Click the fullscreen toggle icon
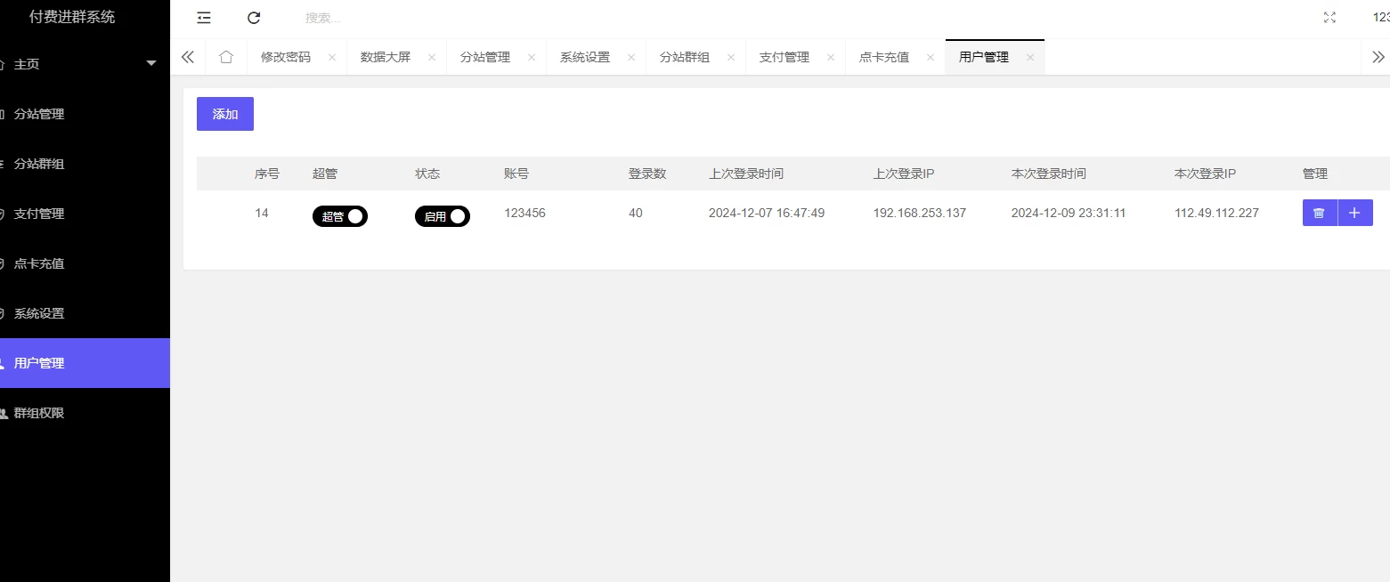The width and height of the screenshot is (1390, 582). (1329, 18)
